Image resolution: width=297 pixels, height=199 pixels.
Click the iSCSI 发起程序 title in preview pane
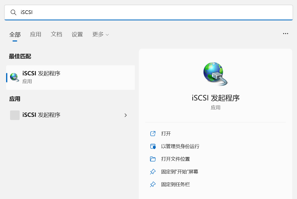pos(216,98)
